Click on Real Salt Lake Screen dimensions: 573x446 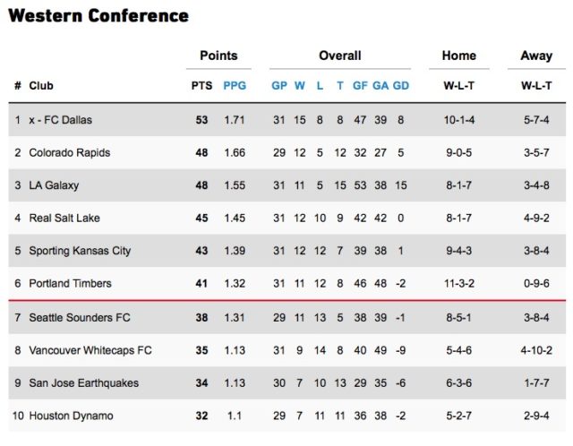click(x=64, y=218)
